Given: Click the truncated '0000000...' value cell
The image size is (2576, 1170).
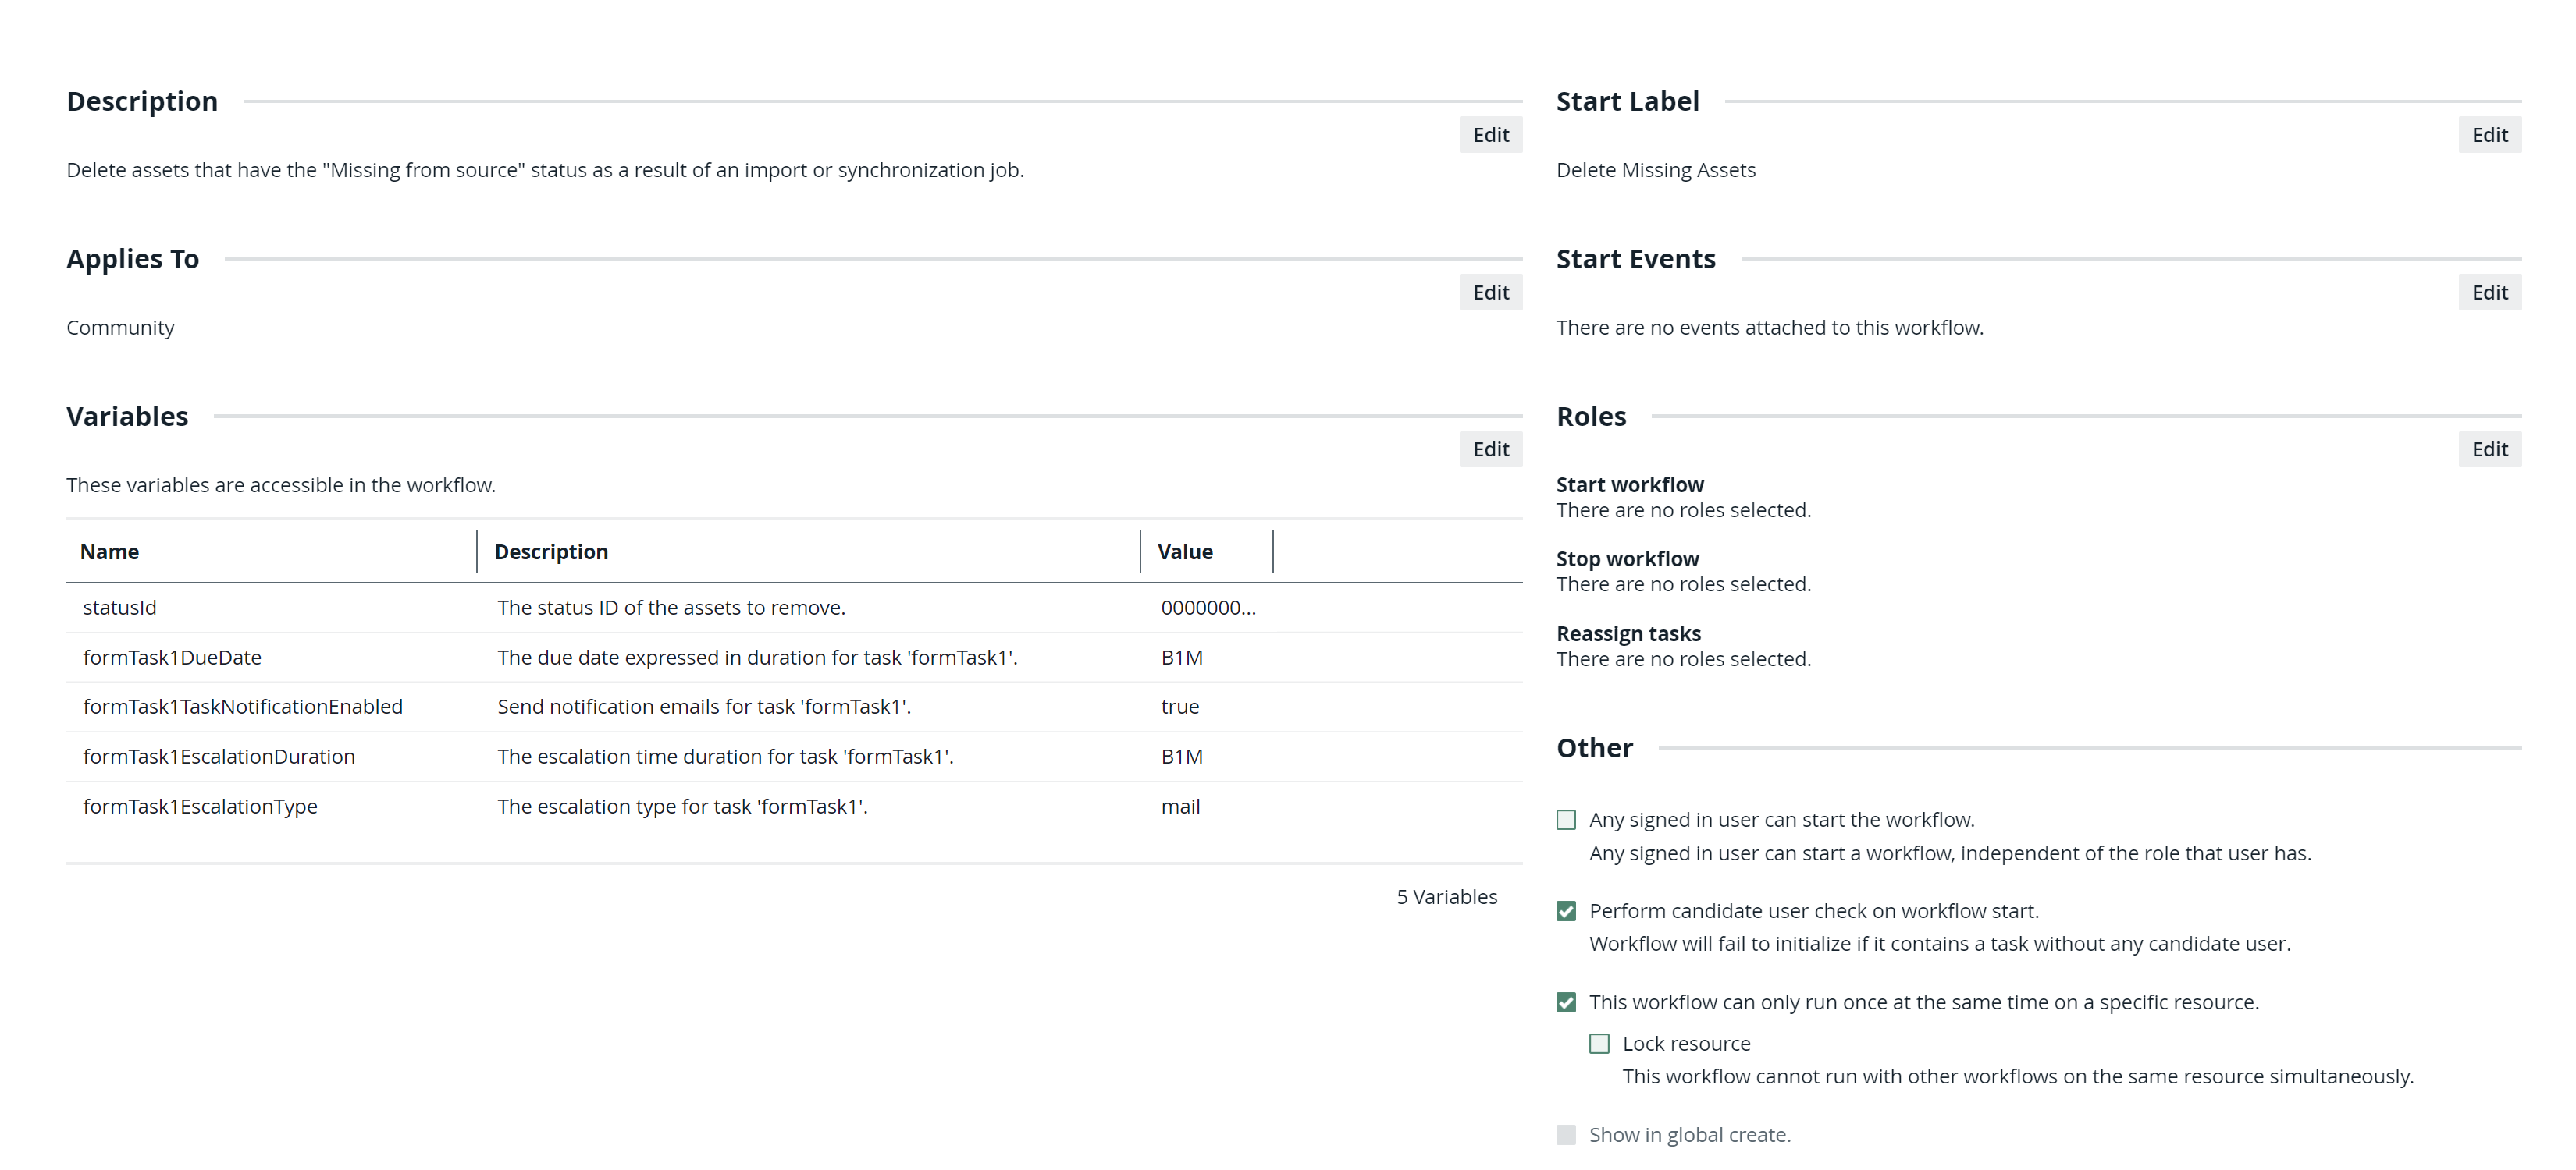Looking at the screenshot, I should coord(1208,608).
